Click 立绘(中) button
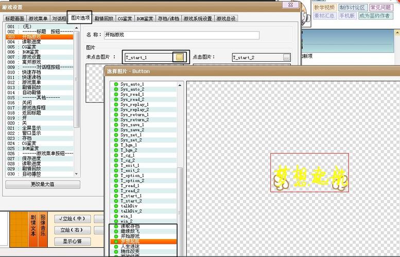The image size is (400, 257). coord(73,218)
